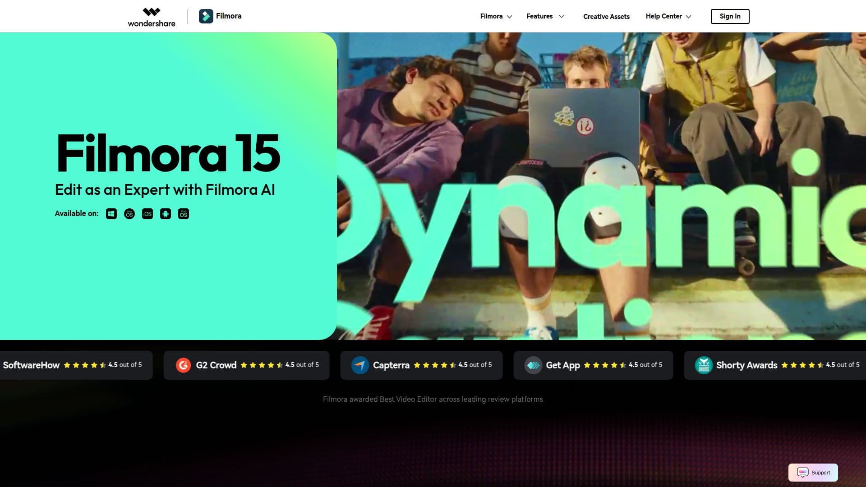Click the Wondershare logo
Viewport: 866px width, 487px height.
[x=152, y=17]
